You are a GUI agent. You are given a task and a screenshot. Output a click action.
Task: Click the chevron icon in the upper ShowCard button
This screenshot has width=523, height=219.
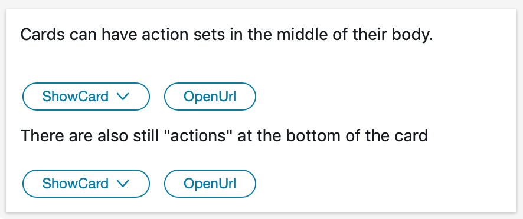(123, 97)
